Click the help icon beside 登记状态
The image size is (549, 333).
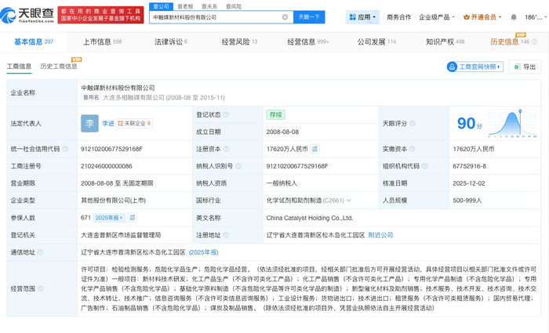[x=226, y=114]
